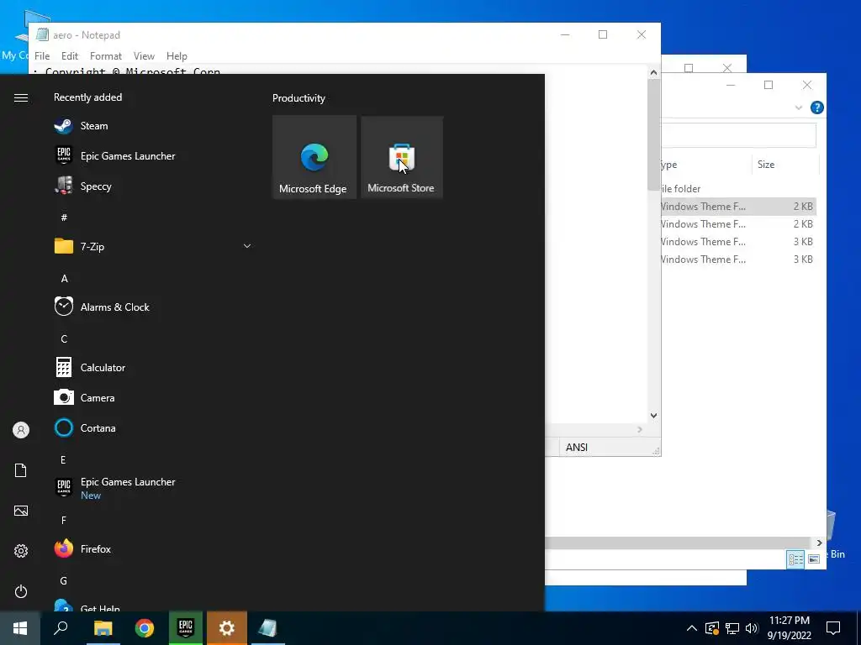Select the first 3 KB theme file row

738,241
